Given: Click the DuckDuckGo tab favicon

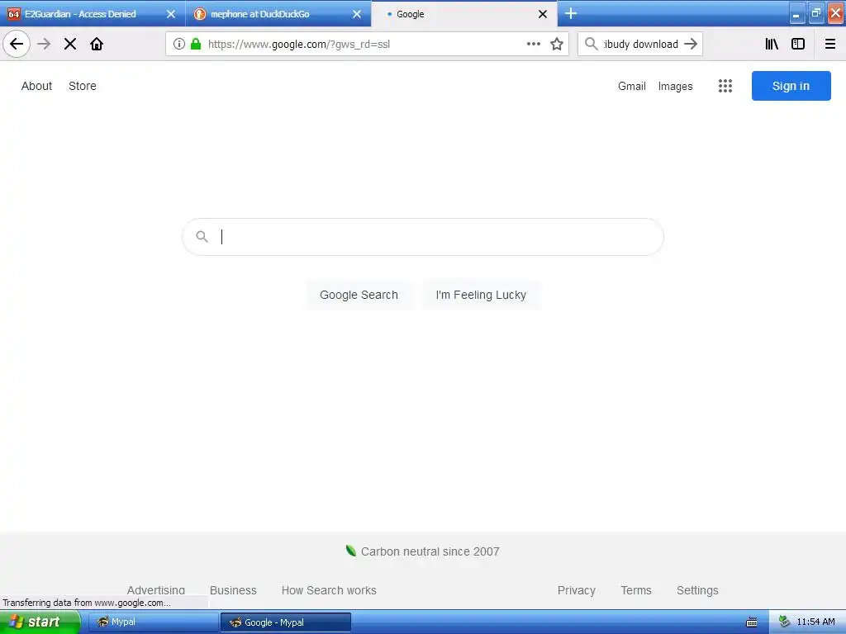Looking at the screenshot, I should pyautogui.click(x=200, y=14).
